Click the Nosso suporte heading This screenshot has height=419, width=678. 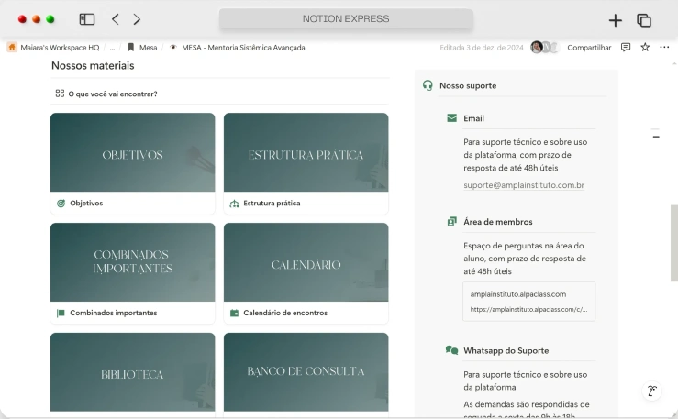tap(468, 85)
